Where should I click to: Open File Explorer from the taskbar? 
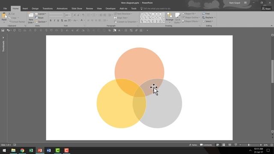tap(13, 150)
